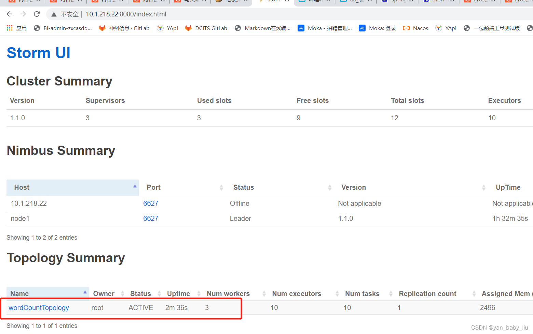Reload the Storm UI page

[x=37, y=14]
